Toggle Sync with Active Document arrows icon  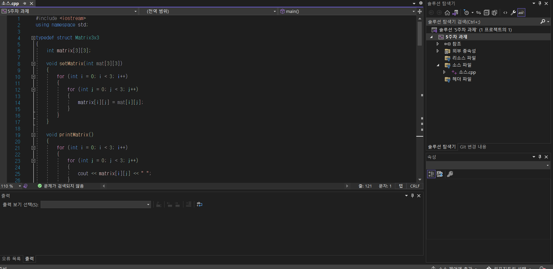(x=478, y=12)
